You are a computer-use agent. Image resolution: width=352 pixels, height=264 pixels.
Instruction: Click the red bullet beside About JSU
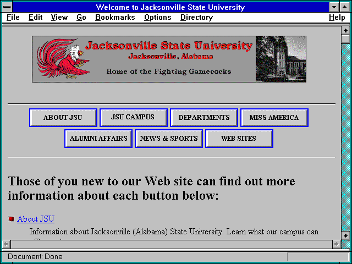tap(11, 219)
